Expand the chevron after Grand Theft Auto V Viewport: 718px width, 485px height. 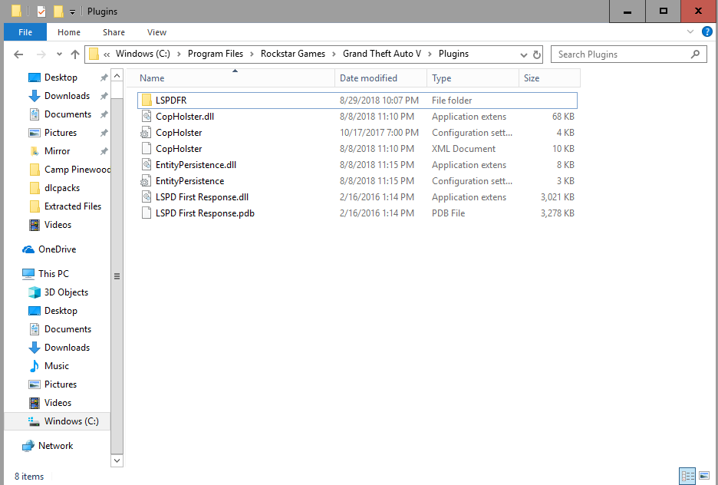(x=430, y=54)
